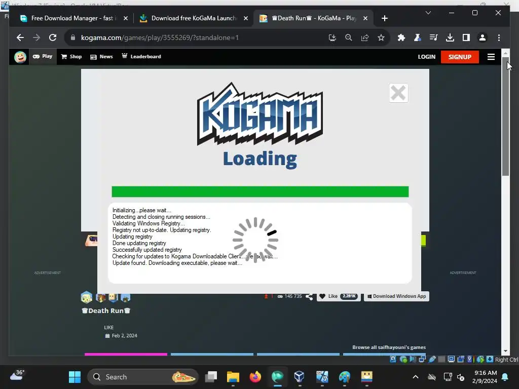Open Task View on the taskbar
The image size is (519, 389).
(211, 377)
